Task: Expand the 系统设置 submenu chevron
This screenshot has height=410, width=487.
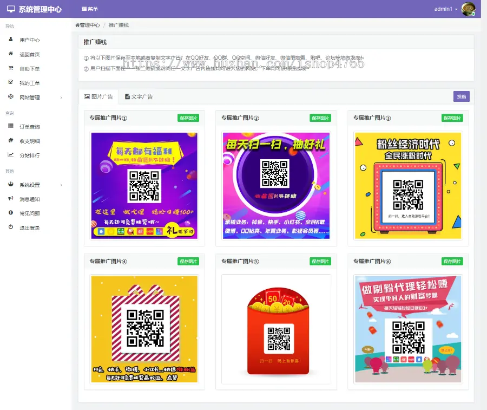Action: click(x=61, y=185)
